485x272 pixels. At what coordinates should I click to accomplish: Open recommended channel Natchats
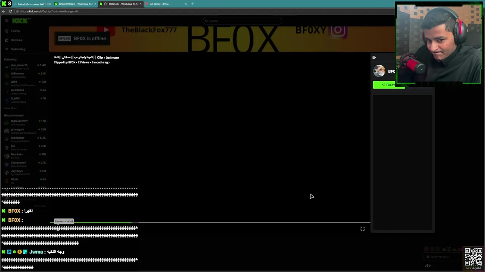(x=25, y=156)
